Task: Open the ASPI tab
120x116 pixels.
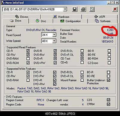Action: click(99, 17)
